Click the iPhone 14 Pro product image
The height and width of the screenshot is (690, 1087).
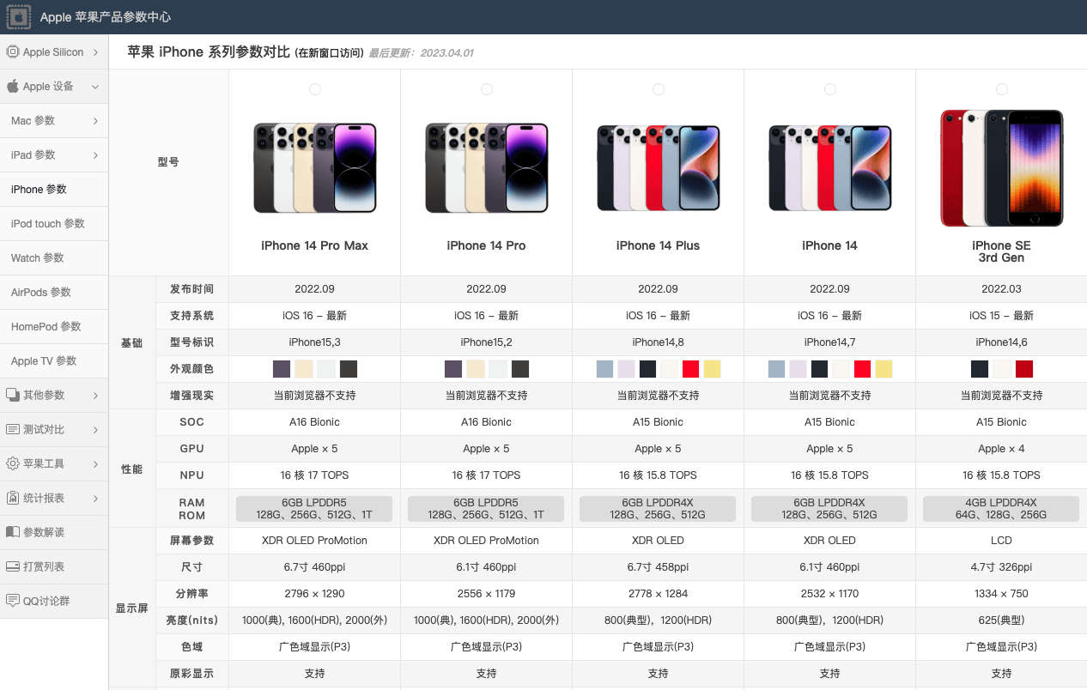point(487,168)
